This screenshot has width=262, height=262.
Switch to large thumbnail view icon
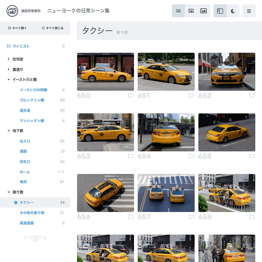[204, 11]
